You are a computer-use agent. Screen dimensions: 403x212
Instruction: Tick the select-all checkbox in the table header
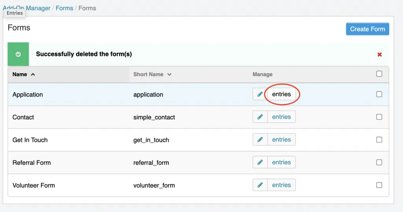point(379,74)
